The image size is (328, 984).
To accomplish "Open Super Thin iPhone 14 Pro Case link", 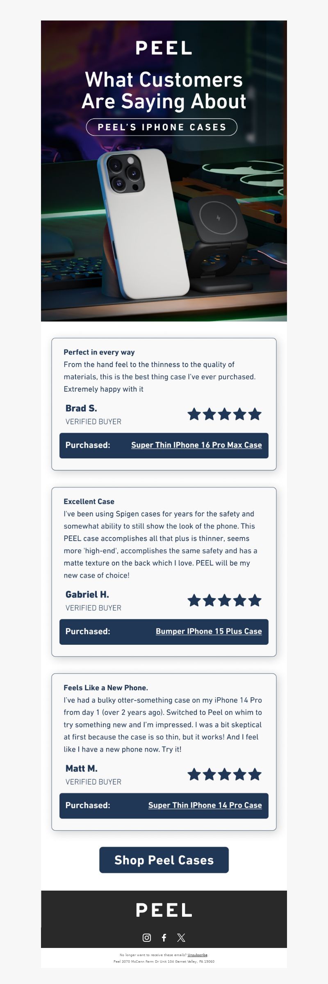I will [x=205, y=805].
